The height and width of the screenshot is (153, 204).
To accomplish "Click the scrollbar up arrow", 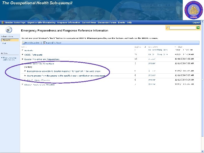I will [x=202, y=22].
